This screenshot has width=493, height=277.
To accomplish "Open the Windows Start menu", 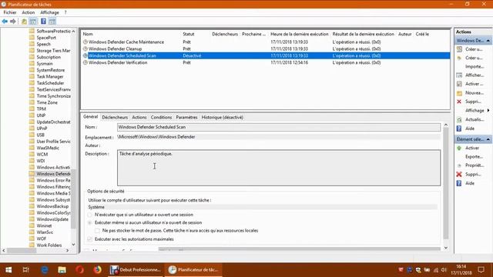I will tap(8, 270).
